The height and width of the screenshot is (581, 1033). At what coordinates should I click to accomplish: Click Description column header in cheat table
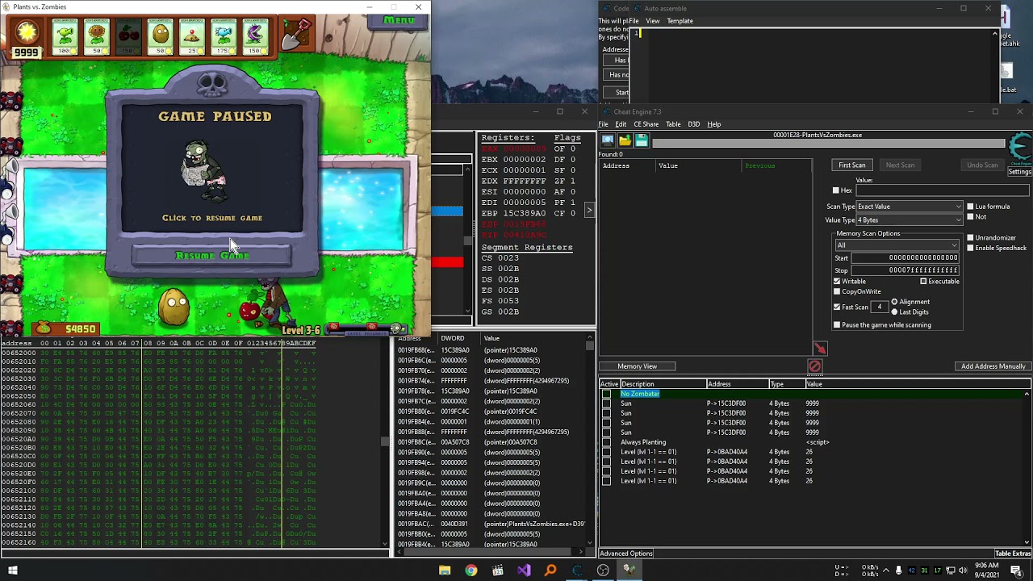pyautogui.click(x=663, y=384)
